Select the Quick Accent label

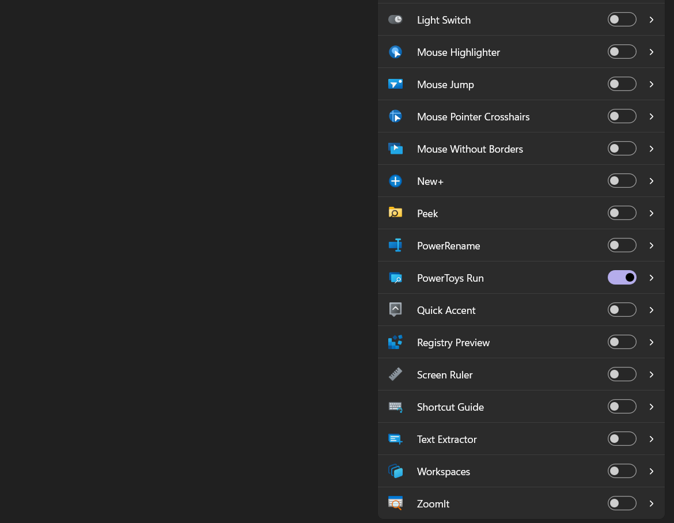(x=446, y=310)
